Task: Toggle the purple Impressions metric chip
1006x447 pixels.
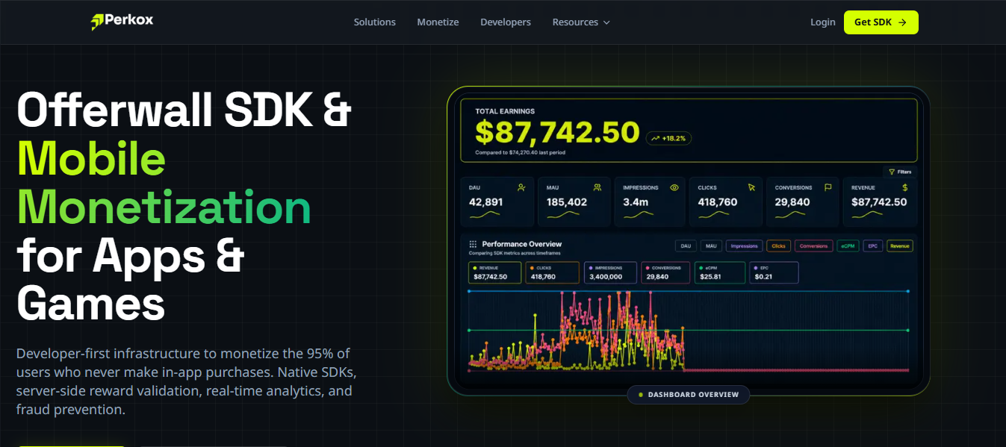Action: tap(744, 246)
